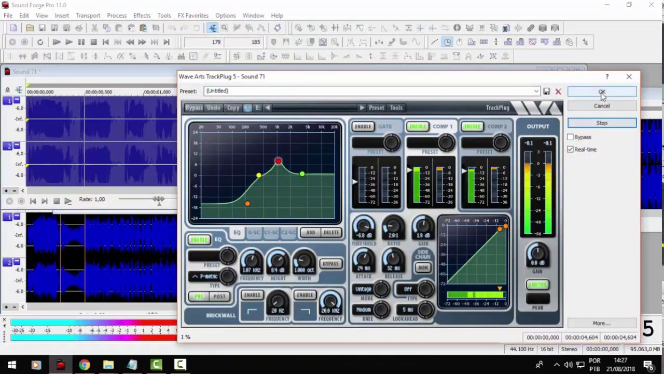The height and width of the screenshot is (374, 664).
Task: Open the compressor Mode selector showing Vintage
Action: pos(363,289)
